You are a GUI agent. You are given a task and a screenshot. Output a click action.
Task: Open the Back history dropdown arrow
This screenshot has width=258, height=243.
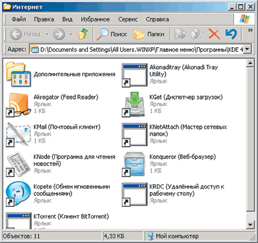coord(47,34)
